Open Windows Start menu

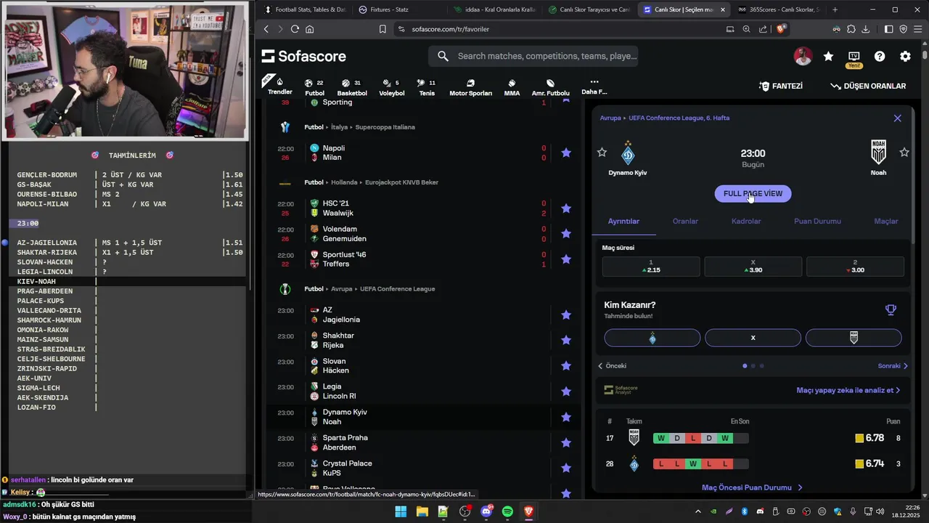click(401, 511)
